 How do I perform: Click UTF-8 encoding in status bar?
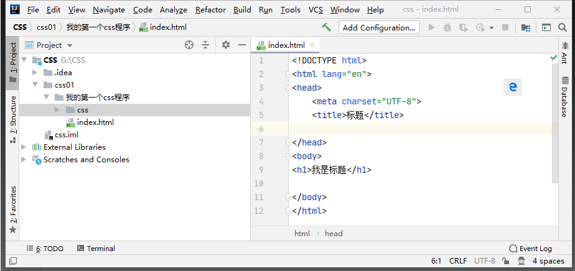[x=485, y=261]
